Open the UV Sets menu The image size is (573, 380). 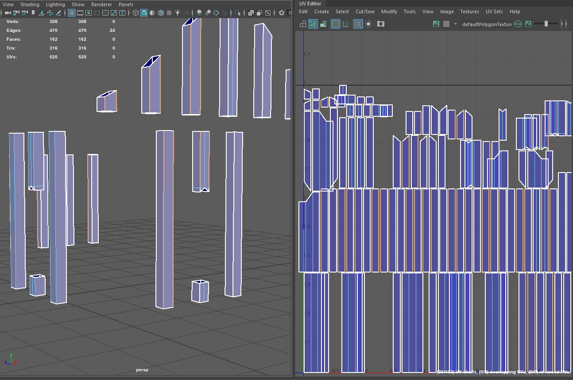(x=494, y=12)
